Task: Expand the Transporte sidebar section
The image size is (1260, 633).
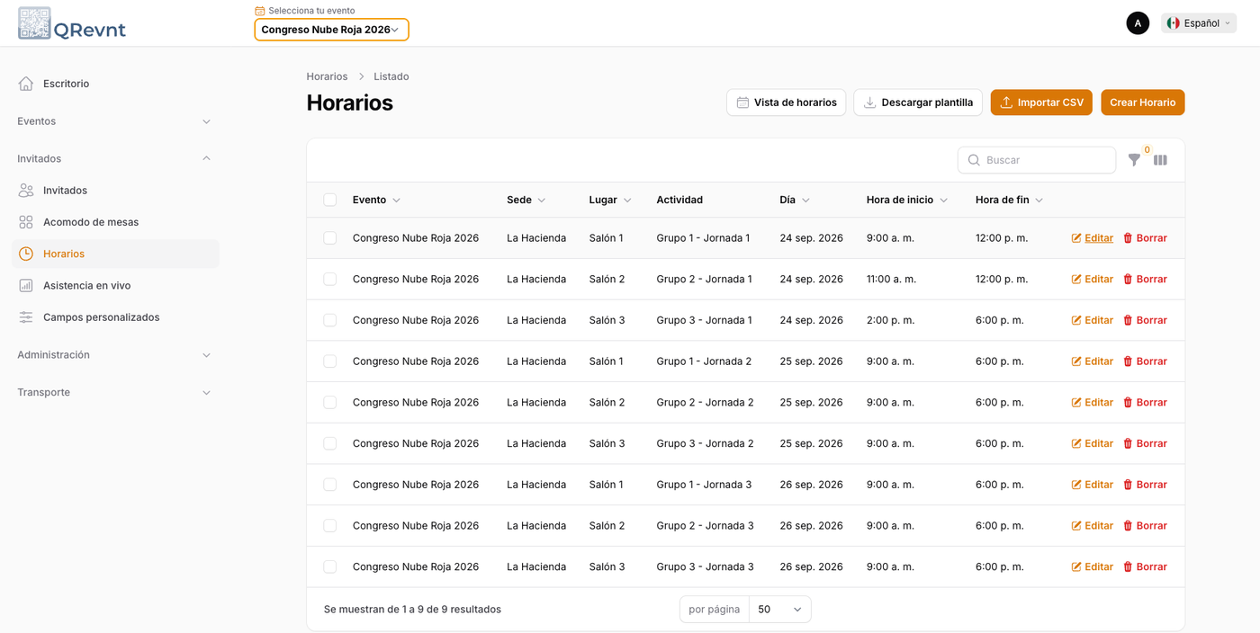Action: 114,393
